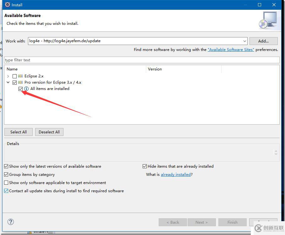Click the category icon next to Eclipse 2.x

20,76
